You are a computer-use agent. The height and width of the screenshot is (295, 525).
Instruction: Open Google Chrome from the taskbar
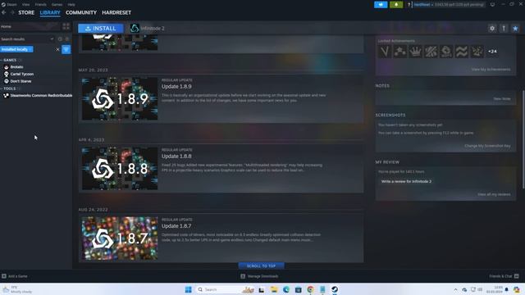click(x=310, y=289)
